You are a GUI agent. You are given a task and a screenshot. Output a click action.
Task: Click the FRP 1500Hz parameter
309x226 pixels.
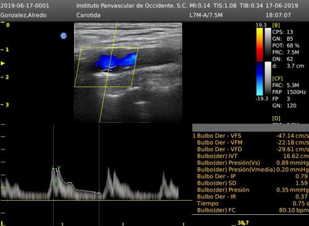(289, 92)
